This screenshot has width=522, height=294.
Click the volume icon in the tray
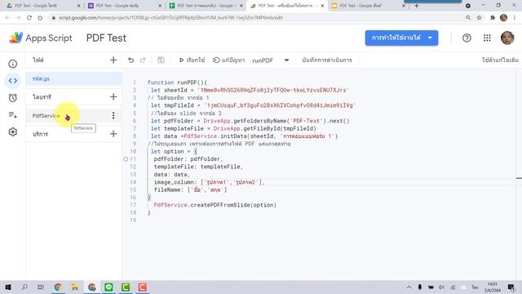point(441,287)
